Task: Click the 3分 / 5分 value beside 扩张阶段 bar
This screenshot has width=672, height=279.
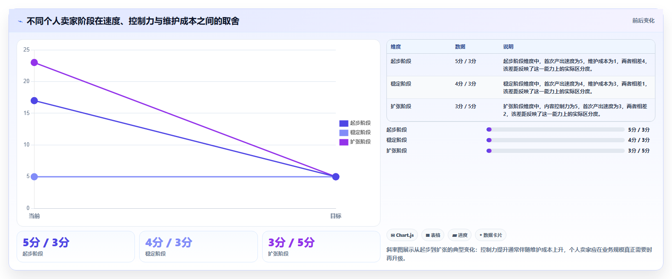Action: click(x=639, y=151)
